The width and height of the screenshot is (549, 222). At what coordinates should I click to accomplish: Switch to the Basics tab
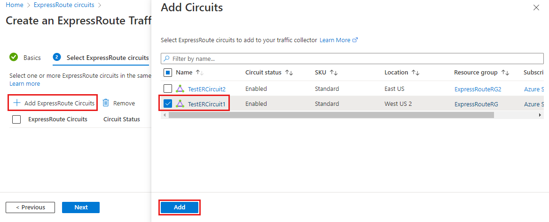click(32, 58)
